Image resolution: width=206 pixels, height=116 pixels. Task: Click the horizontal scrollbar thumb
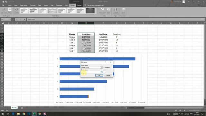[173, 108]
